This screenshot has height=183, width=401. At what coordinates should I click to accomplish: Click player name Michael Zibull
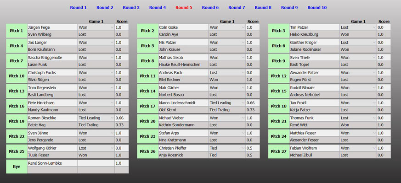(301, 155)
